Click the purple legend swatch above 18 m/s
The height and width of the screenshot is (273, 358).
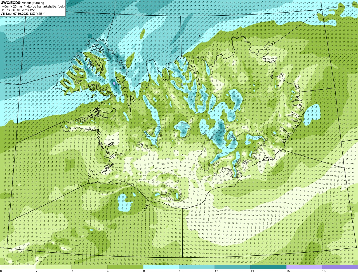[x=340, y=267]
